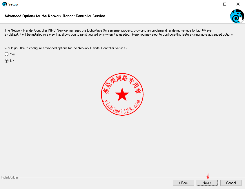This screenshot has height=189, width=245.
Task: Click the 'By default, it will be installed' line
Action: (x=119, y=34)
